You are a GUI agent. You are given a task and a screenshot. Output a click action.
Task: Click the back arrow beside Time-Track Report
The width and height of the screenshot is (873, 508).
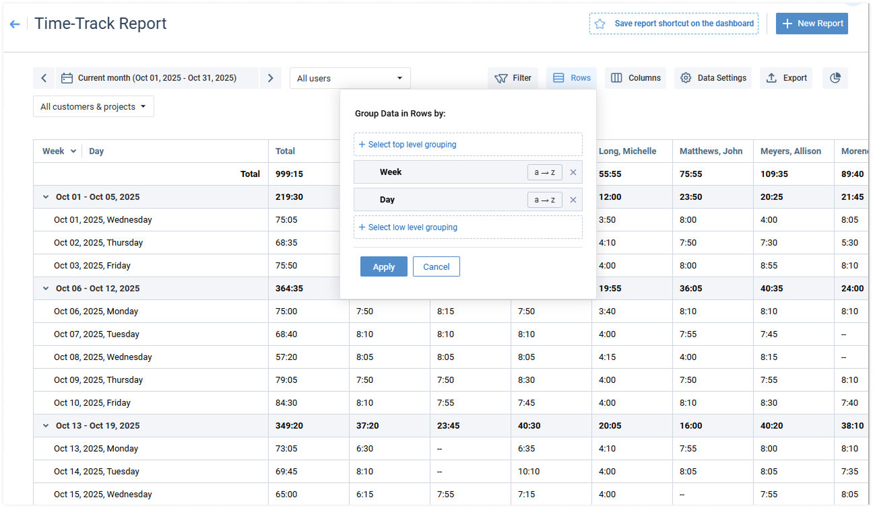pos(15,24)
